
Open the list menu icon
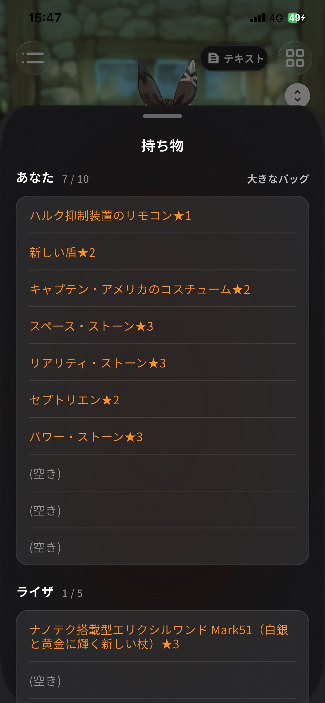pos(33,58)
